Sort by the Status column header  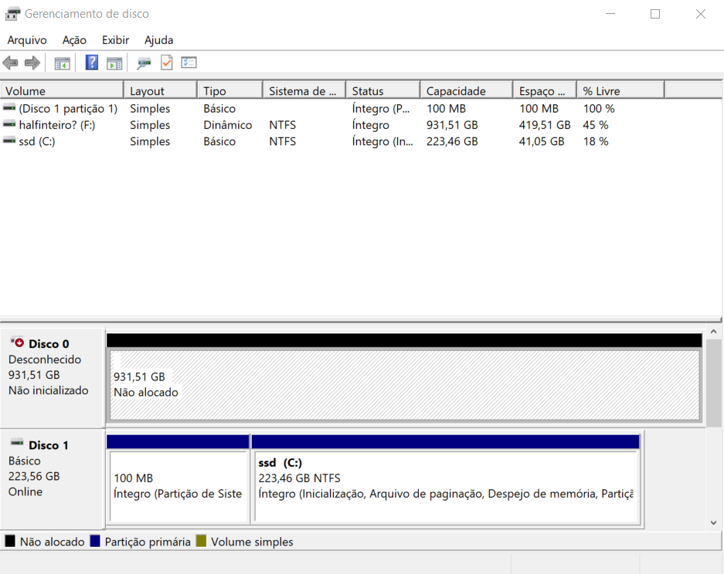coord(383,91)
